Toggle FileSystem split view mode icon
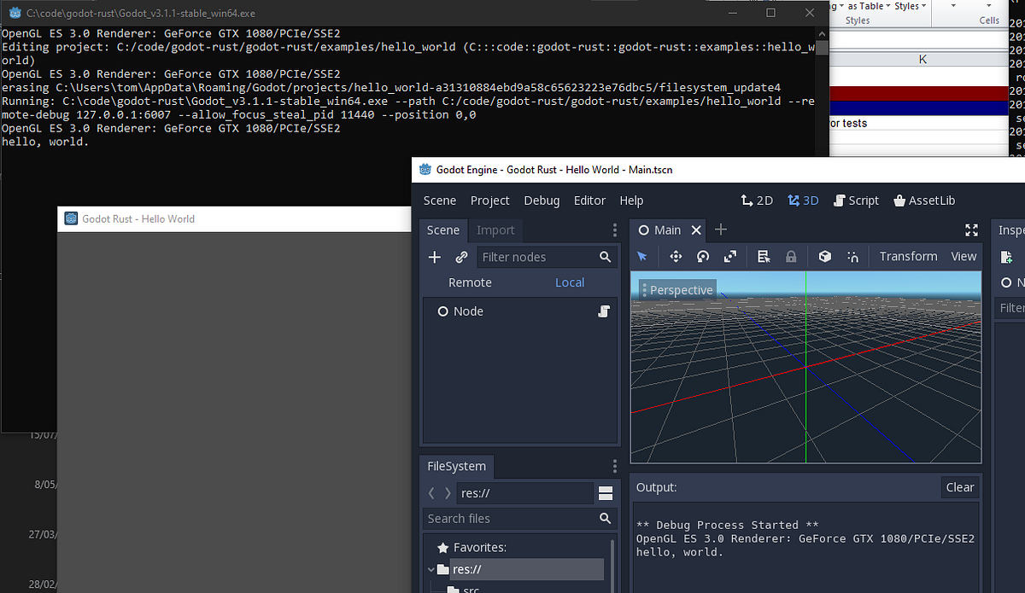1025x593 pixels. pyautogui.click(x=606, y=493)
